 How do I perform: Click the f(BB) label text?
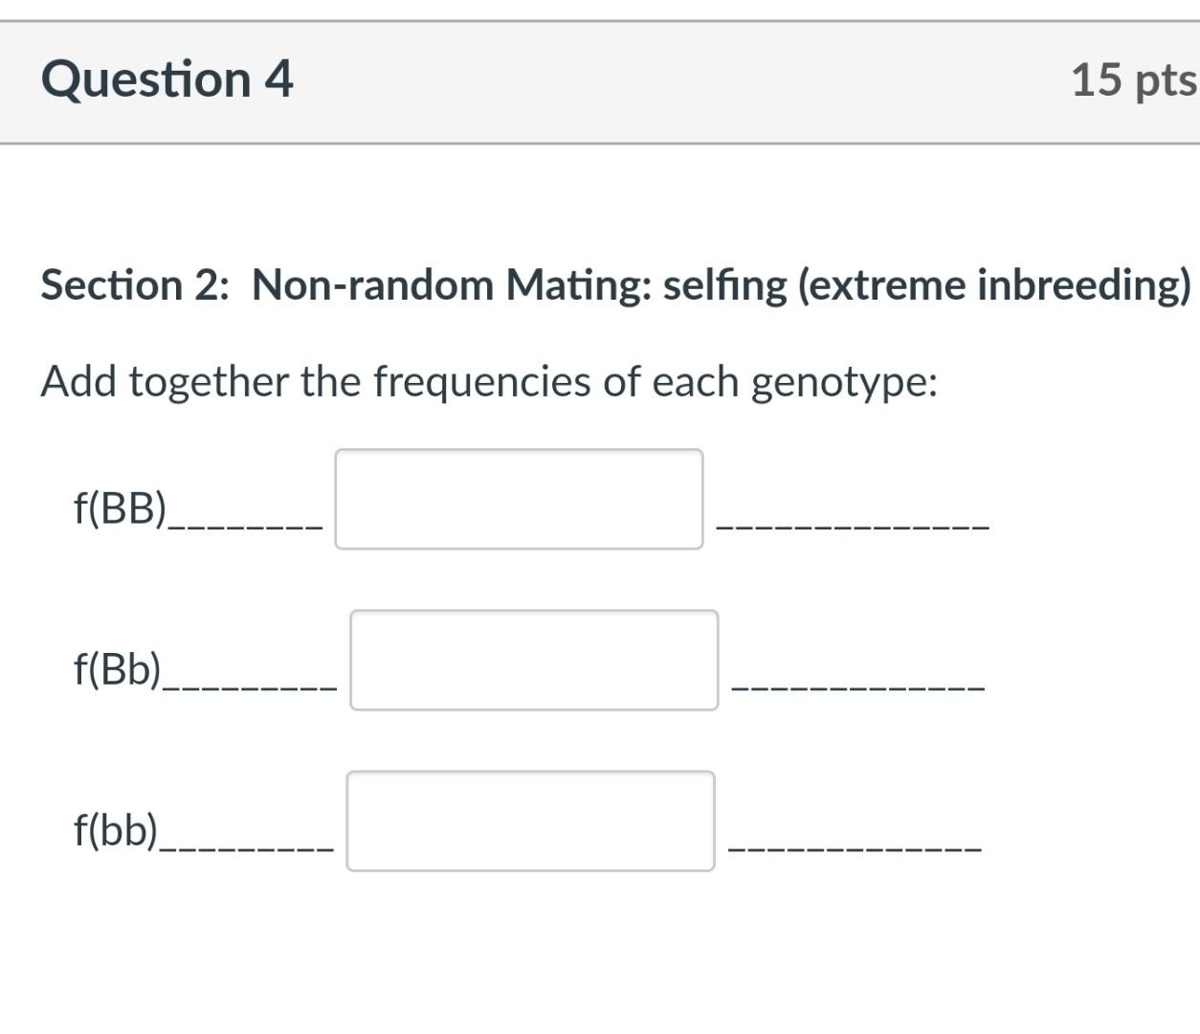(x=119, y=507)
